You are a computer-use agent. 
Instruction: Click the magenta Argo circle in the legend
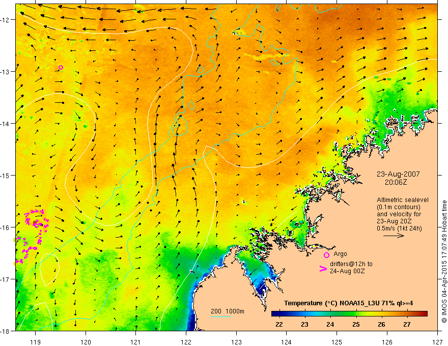[326, 255]
